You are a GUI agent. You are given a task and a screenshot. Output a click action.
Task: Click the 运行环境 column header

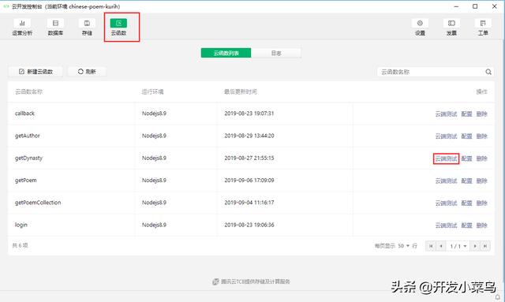click(x=152, y=91)
